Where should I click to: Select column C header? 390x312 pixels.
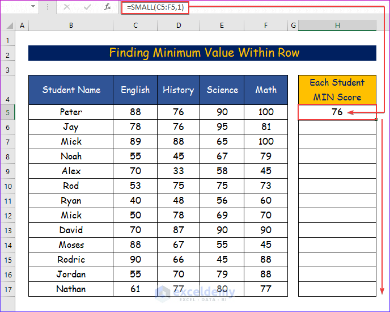[x=135, y=26]
